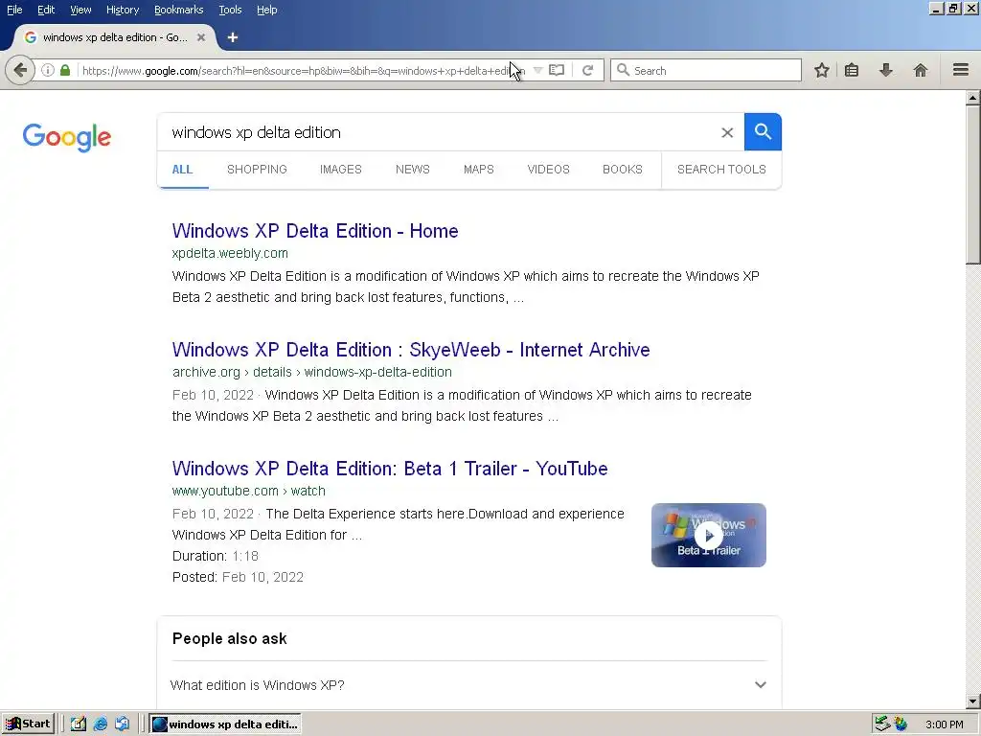Open the hamburger menu
The image size is (981, 736).
tap(961, 70)
